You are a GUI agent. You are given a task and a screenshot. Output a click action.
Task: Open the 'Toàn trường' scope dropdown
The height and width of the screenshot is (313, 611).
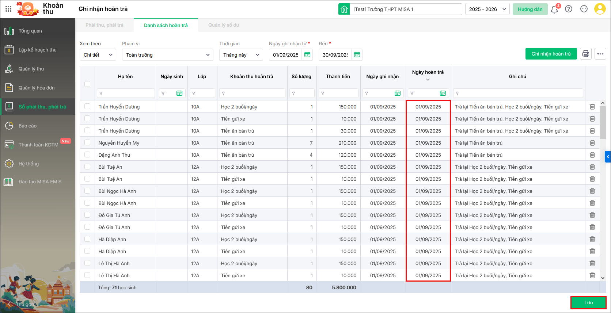point(167,55)
